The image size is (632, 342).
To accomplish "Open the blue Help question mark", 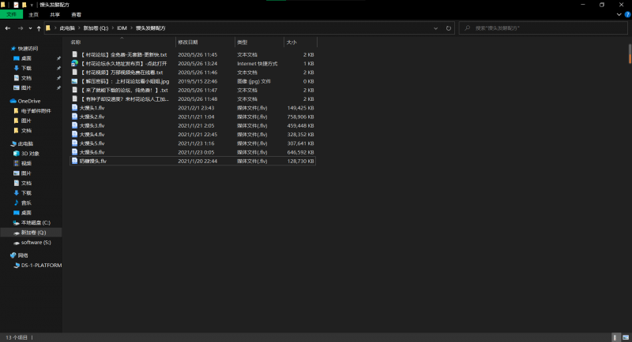I will pyautogui.click(x=627, y=14).
